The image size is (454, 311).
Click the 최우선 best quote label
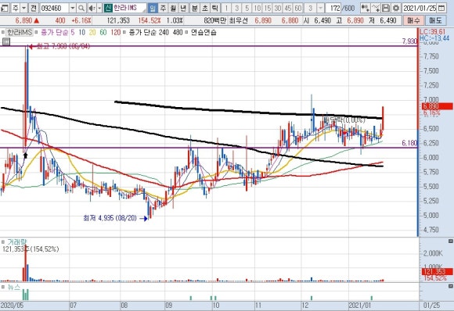click(x=238, y=20)
